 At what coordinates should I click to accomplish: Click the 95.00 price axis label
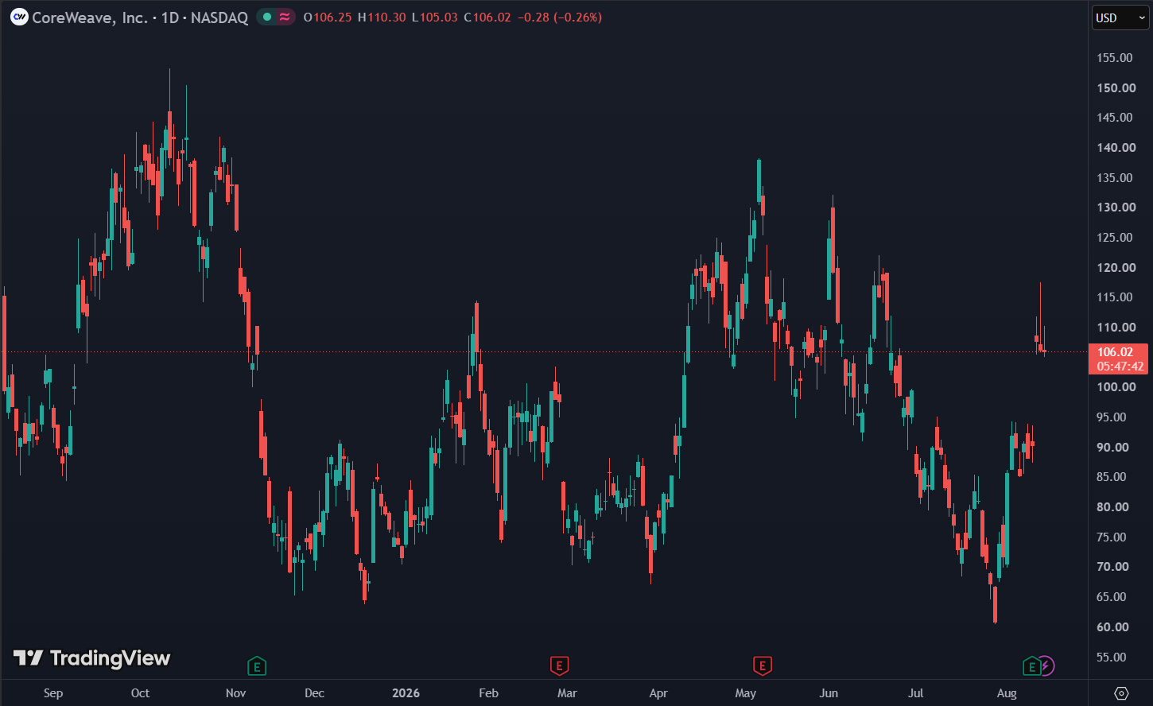1112,417
